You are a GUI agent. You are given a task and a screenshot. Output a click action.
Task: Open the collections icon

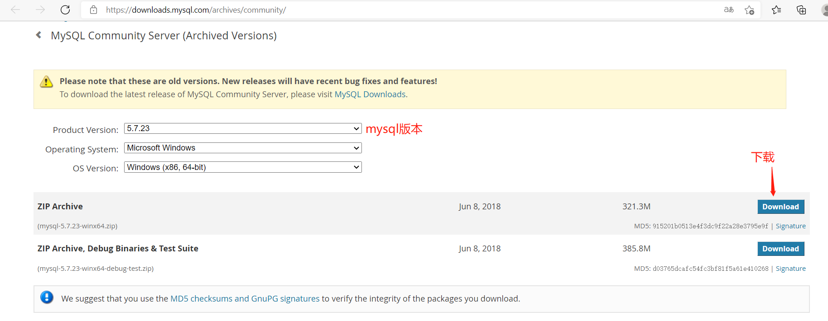[801, 10]
